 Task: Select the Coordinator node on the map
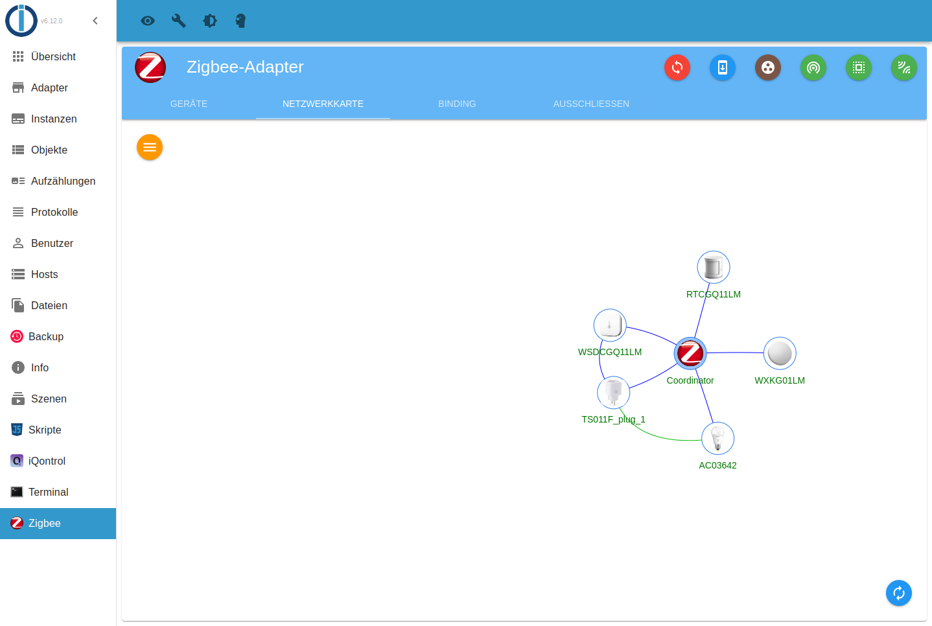pyautogui.click(x=690, y=353)
